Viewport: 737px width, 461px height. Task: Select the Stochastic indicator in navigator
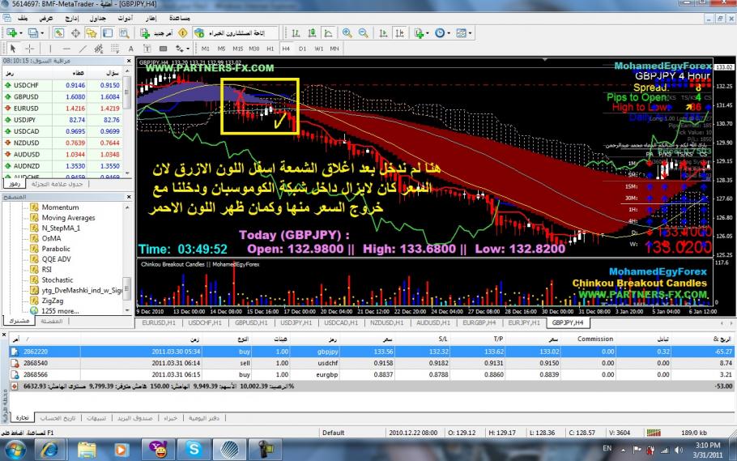[x=57, y=280]
